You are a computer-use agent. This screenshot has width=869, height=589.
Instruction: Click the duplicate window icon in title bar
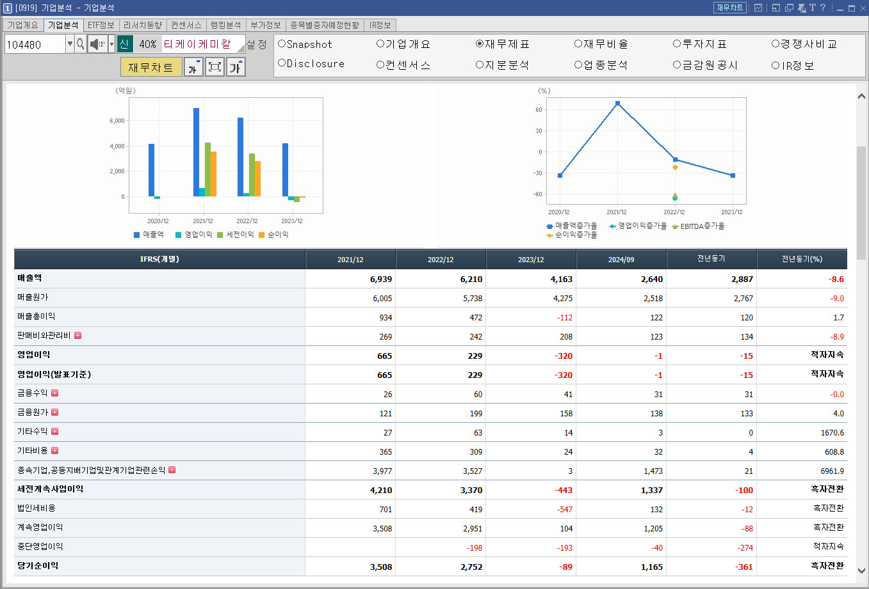click(789, 8)
